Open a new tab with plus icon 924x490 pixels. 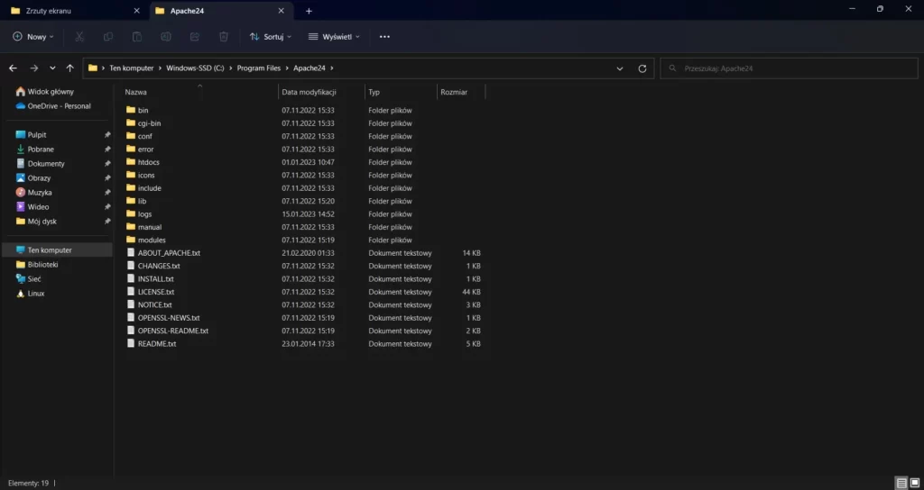click(x=309, y=11)
